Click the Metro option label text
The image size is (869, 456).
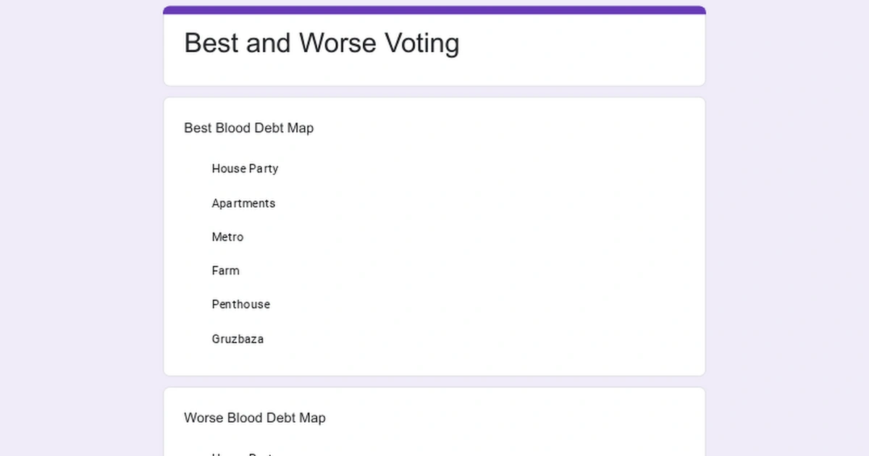227,237
